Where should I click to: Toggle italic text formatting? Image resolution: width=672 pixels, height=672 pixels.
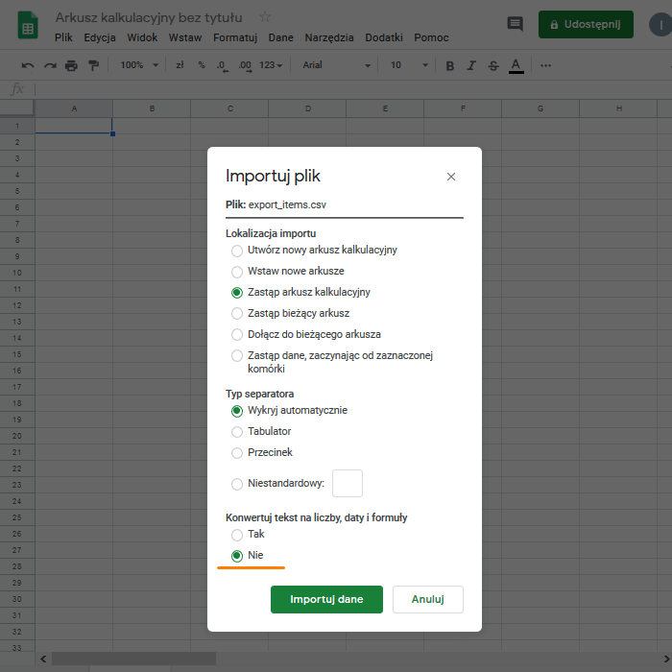pyautogui.click(x=471, y=65)
